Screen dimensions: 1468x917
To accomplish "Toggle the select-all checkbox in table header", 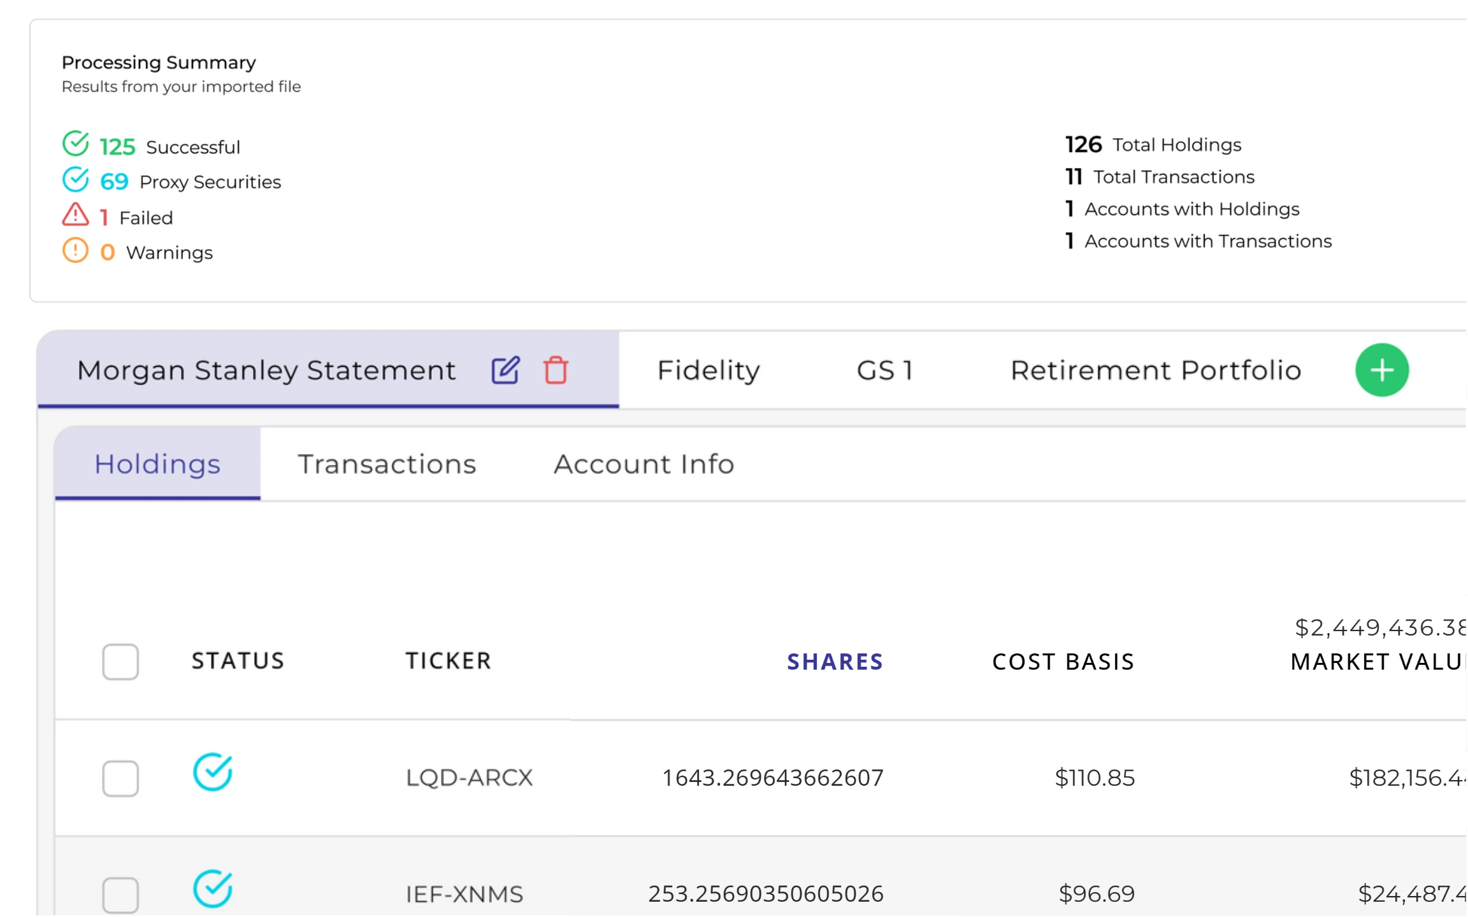I will [x=120, y=662].
